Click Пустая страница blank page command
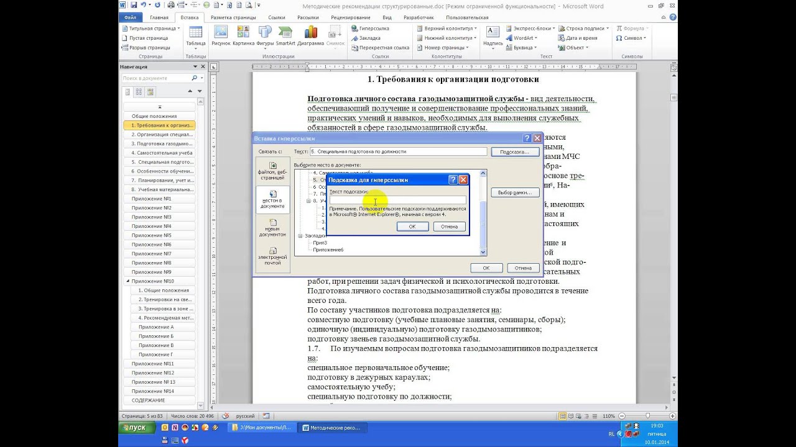This screenshot has height=447, width=796. pyautogui.click(x=146, y=38)
